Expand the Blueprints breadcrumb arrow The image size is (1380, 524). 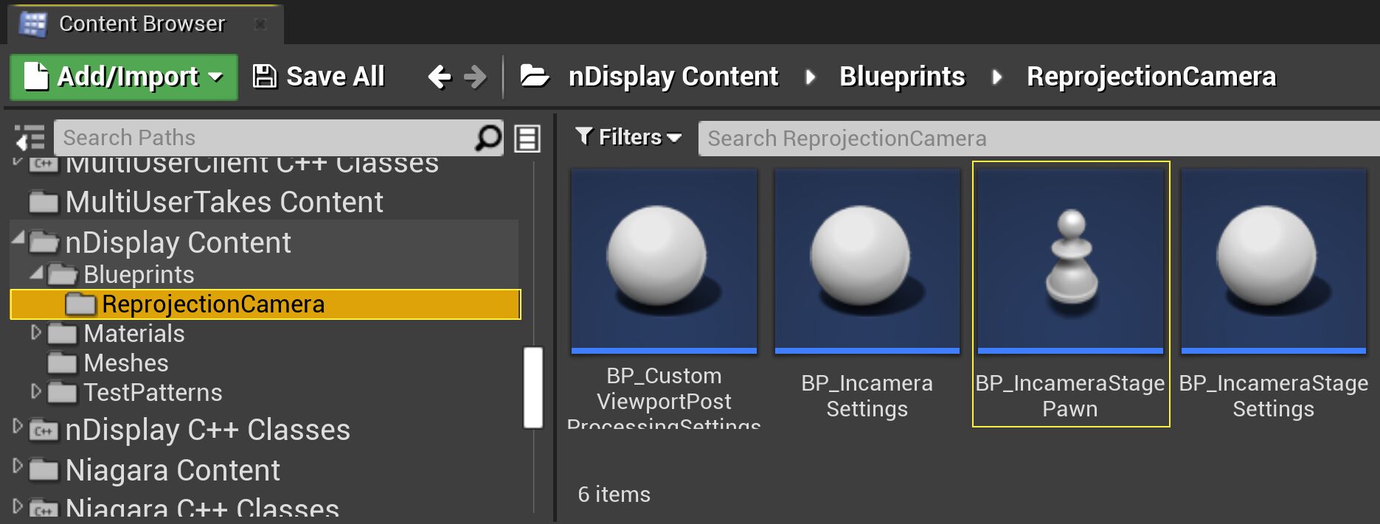pos(996,77)
